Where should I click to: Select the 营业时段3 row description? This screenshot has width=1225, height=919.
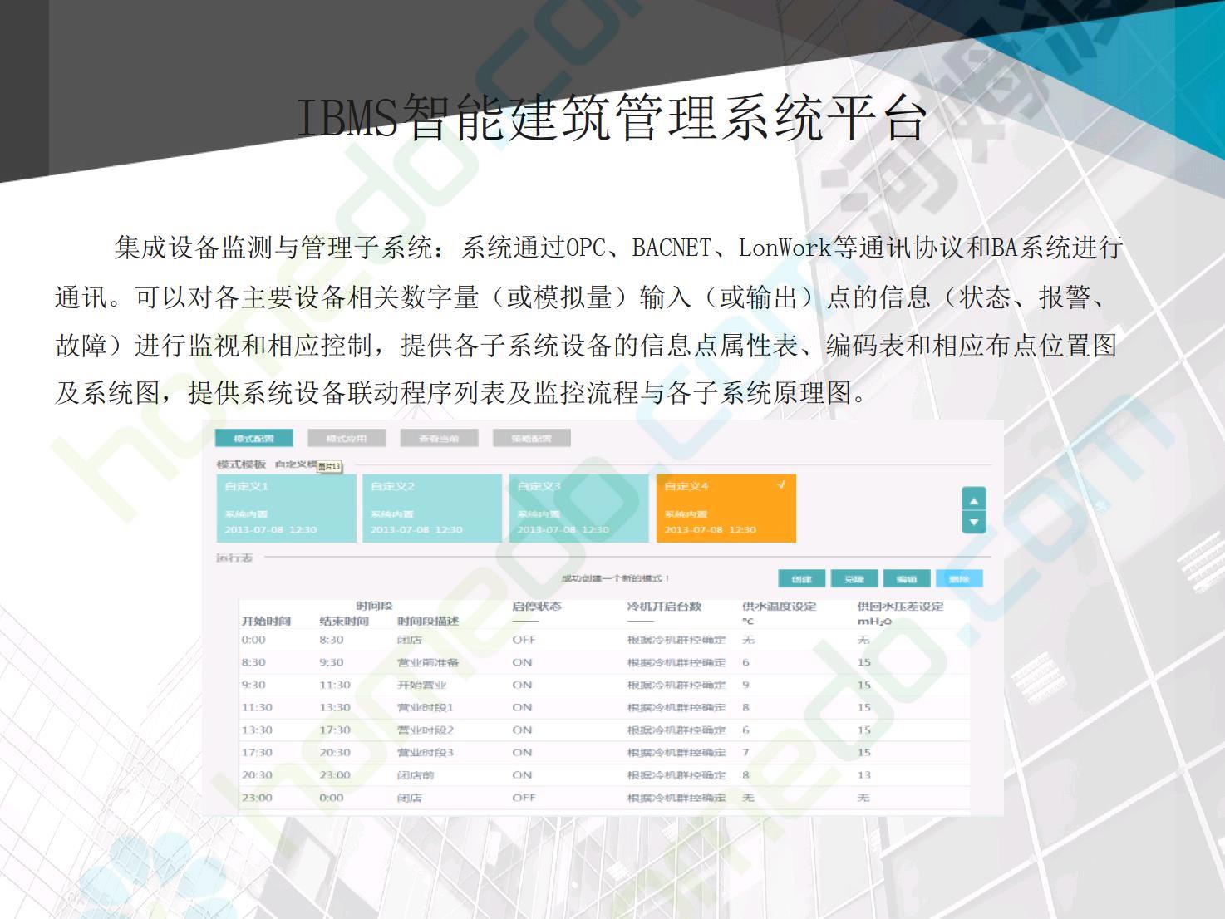(x=426, y=752)
